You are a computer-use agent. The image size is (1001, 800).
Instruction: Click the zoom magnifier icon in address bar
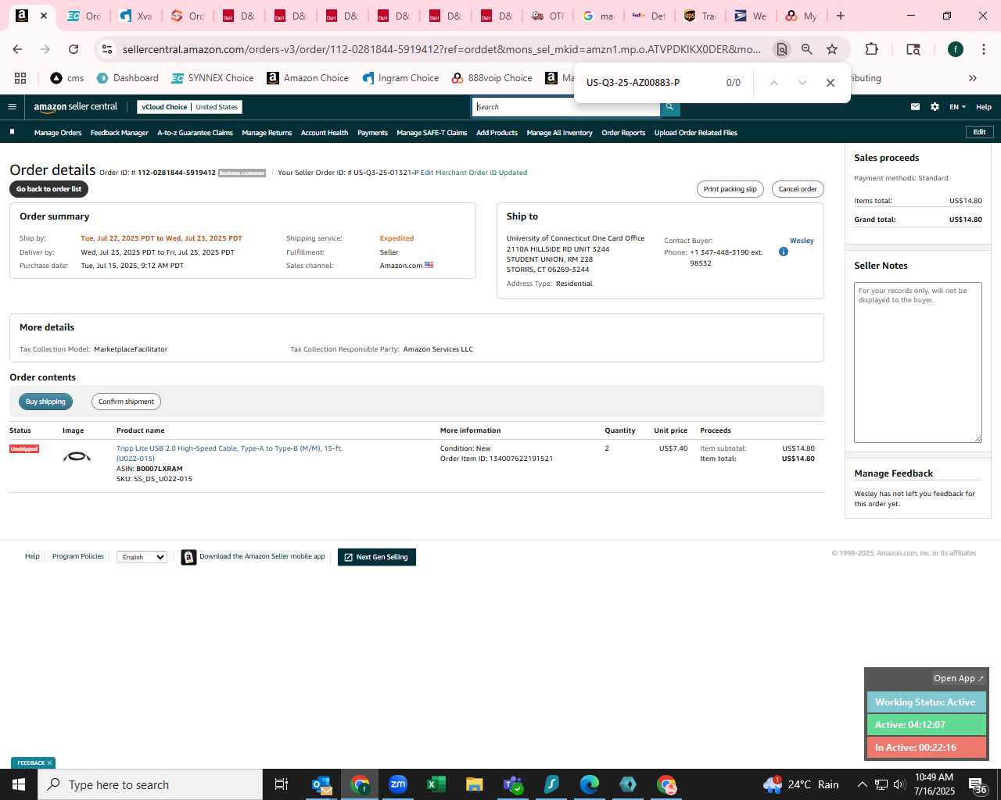807,49
